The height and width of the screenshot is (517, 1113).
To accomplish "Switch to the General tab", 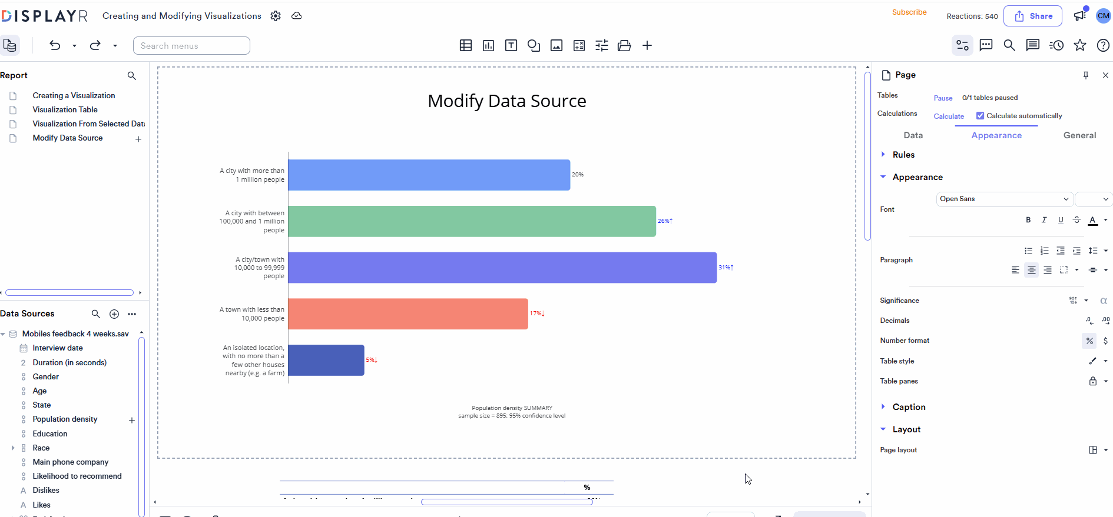I will [1079, 135].
